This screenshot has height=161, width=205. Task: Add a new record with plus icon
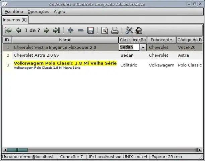(70, 31)
